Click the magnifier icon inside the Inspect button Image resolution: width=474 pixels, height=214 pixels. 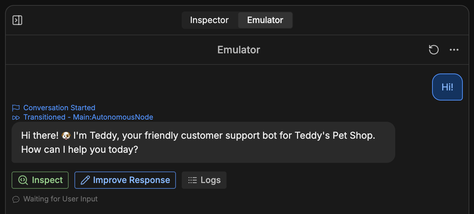pos(22,180)
